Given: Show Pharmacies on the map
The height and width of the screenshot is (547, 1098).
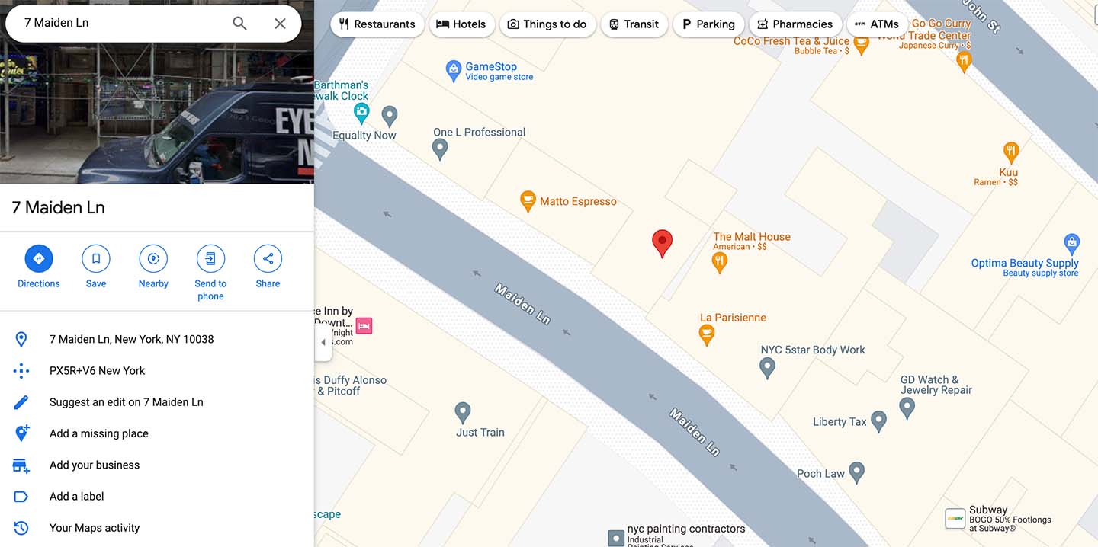Looking at the screenshot, I should coord(795,24).
